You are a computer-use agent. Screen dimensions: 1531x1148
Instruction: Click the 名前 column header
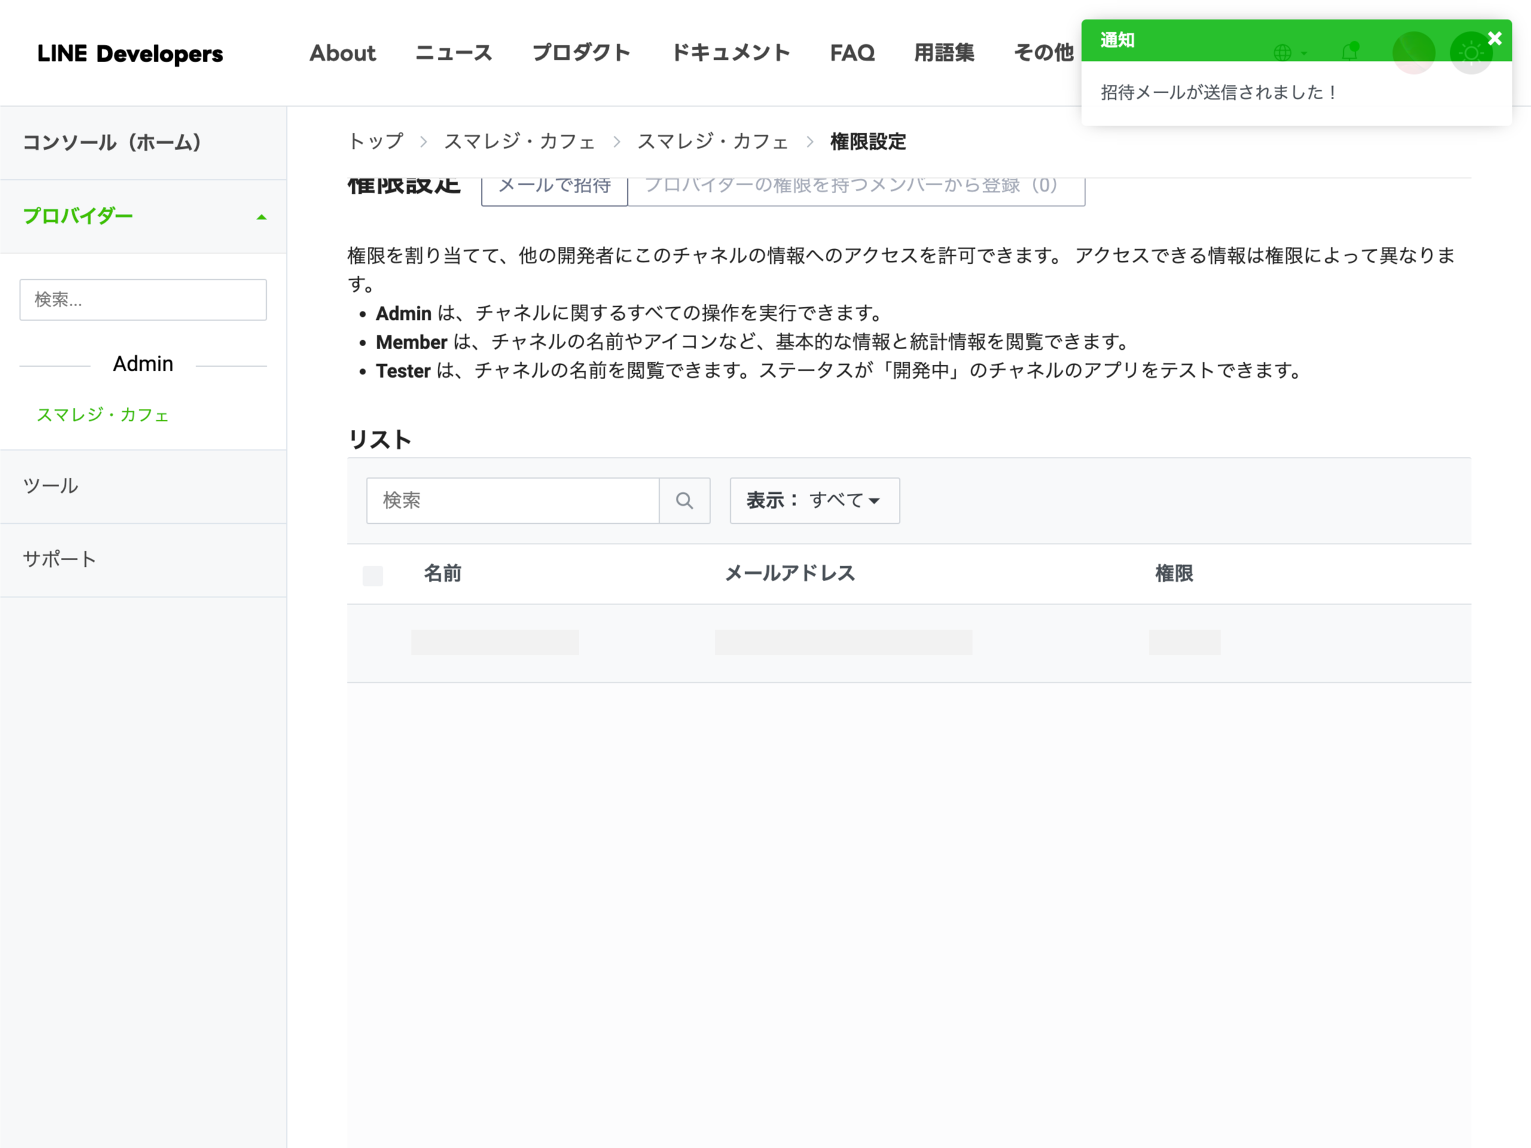click(443, 573)
